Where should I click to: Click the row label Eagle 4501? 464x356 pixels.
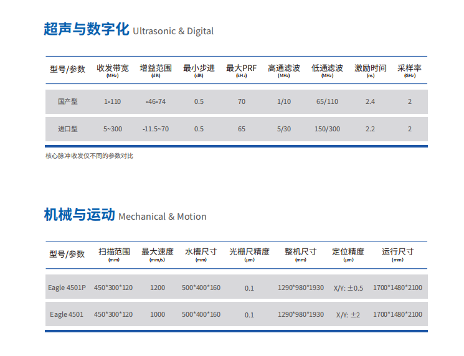pyautogui.click(x=67, y=314)
